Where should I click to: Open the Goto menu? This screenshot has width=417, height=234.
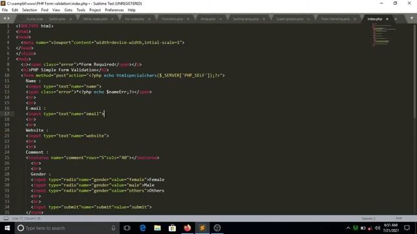pos(68,10)
